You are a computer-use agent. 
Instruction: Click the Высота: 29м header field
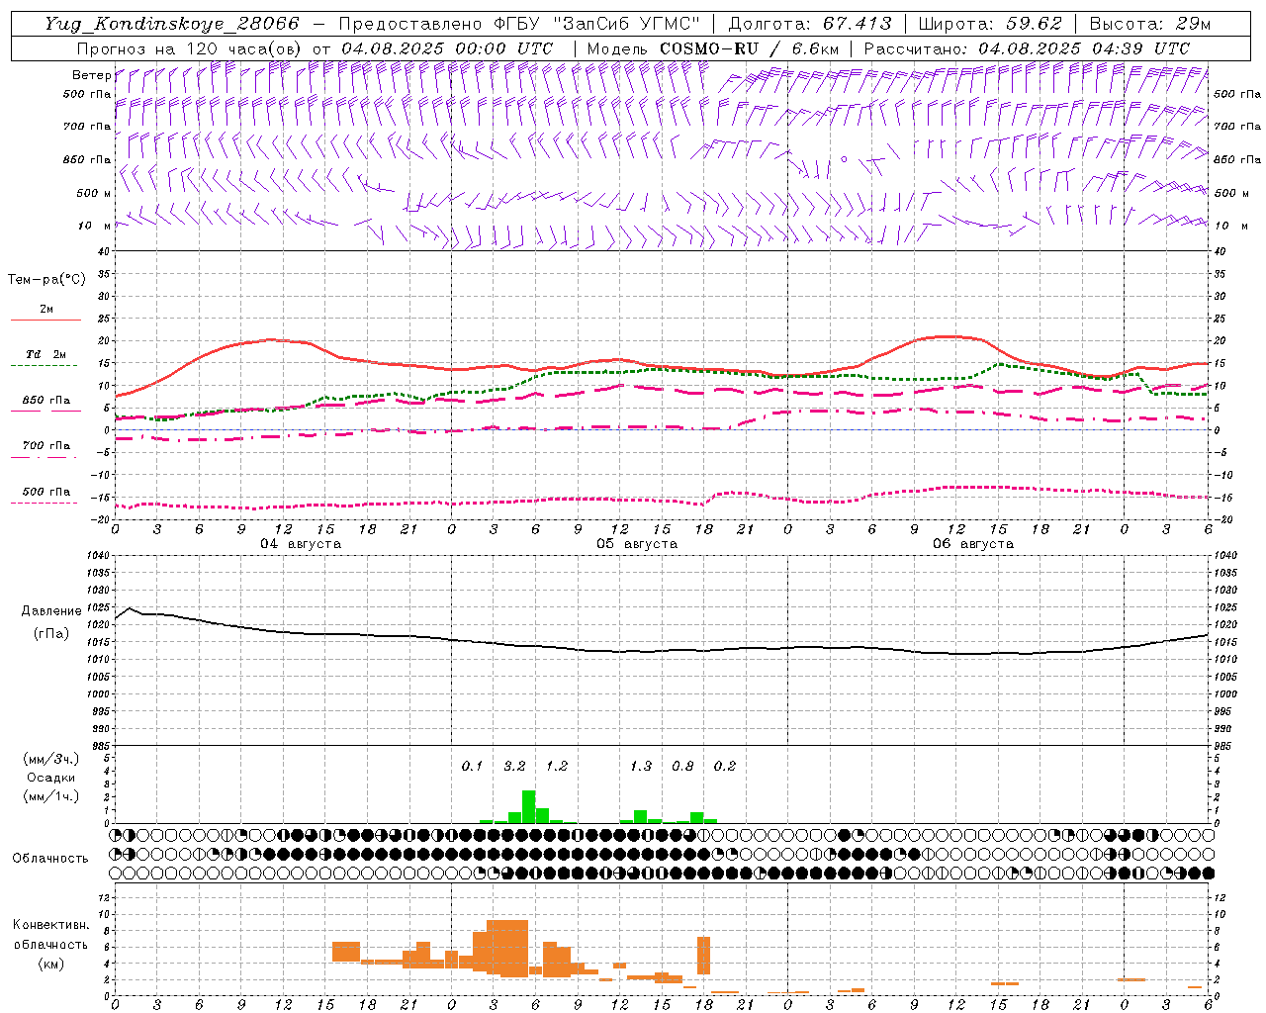(x=1149, y=24)
